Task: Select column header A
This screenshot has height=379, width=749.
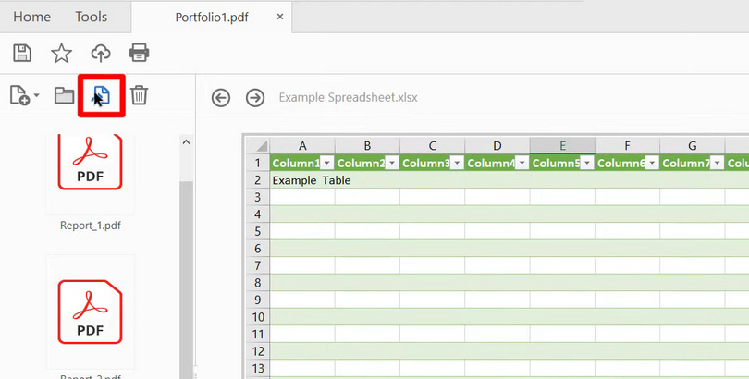Action: [302, 145]
